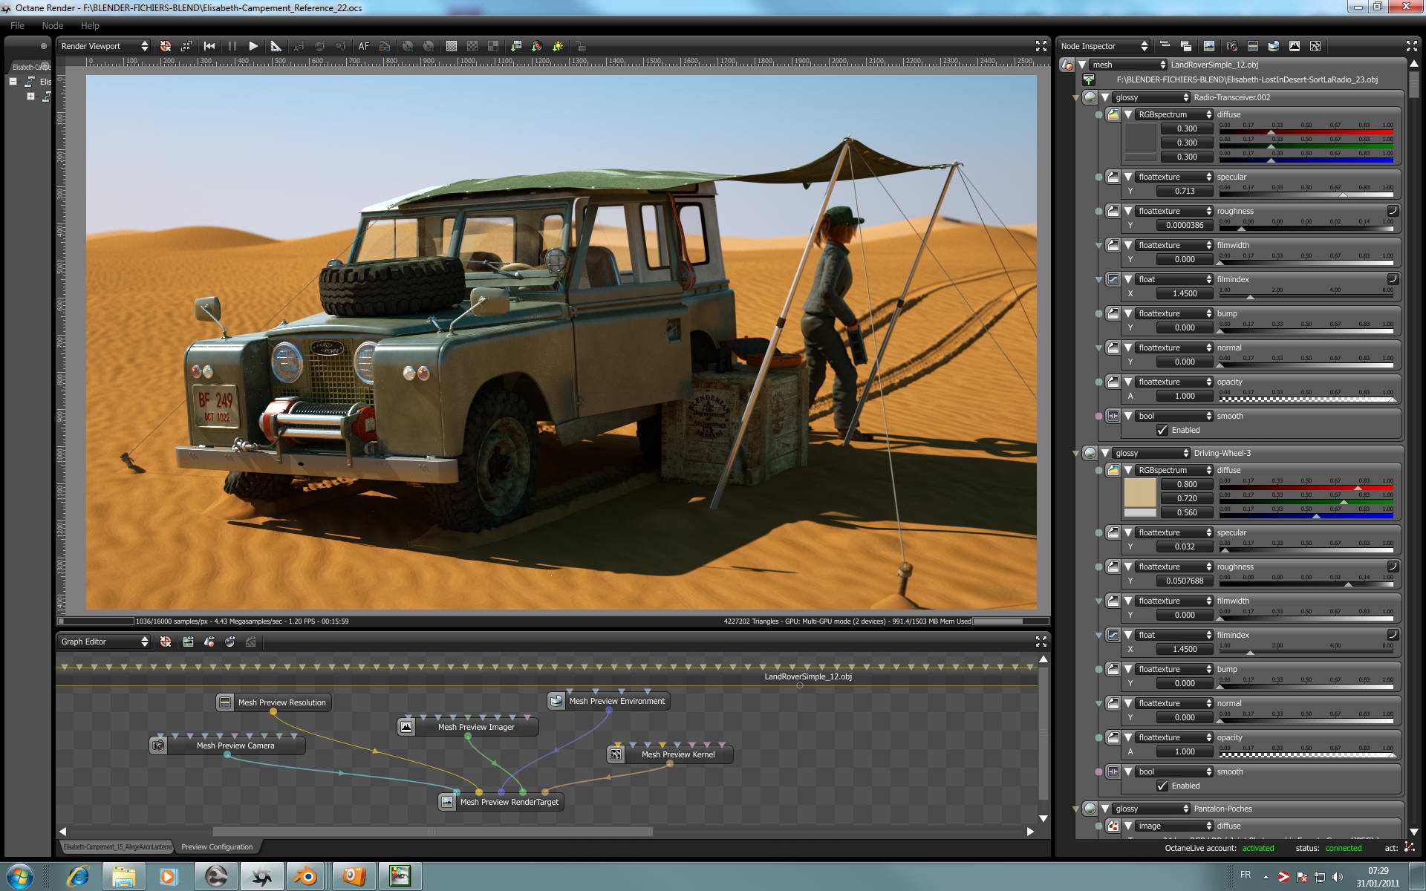Switch to Preview Configuration tab
Screen dimensions: 1426x891
coord(217,846)
